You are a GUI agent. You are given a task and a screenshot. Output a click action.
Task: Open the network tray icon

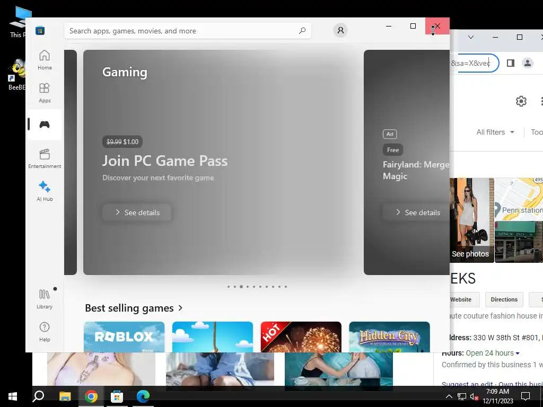coord(462,396)
